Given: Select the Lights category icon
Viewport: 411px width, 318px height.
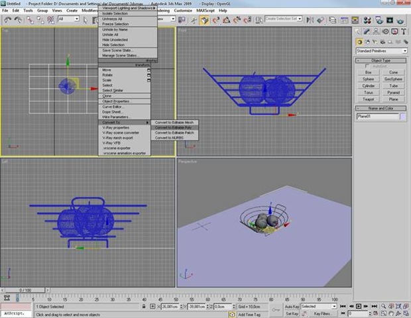Looking at the screenshot, I should click(375, 41).
